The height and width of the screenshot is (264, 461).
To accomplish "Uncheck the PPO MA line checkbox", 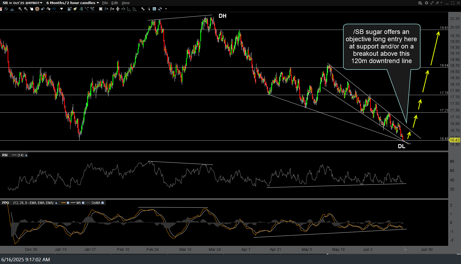I will pyautogui.click(x=83, y=203).
